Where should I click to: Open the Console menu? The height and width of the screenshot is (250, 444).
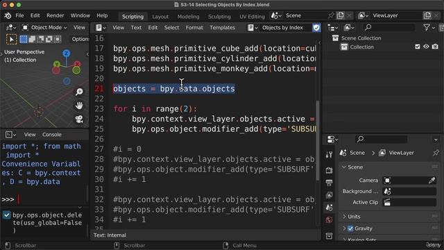click(x=51, y=134)
